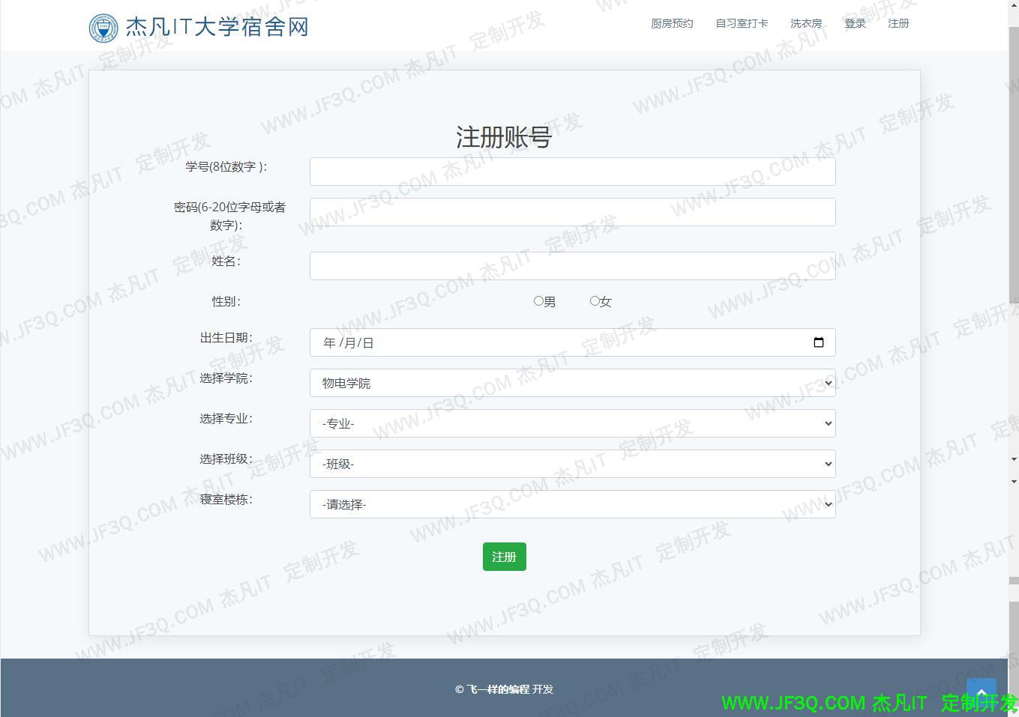Click the 姓名 name input field
The height and width of the screenshot is (717, 1019).
coord(572,266)
